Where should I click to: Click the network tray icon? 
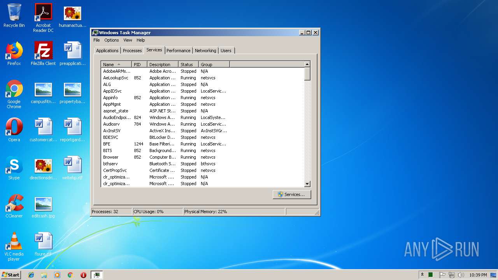pyautogui.click(x=451, y=275)
